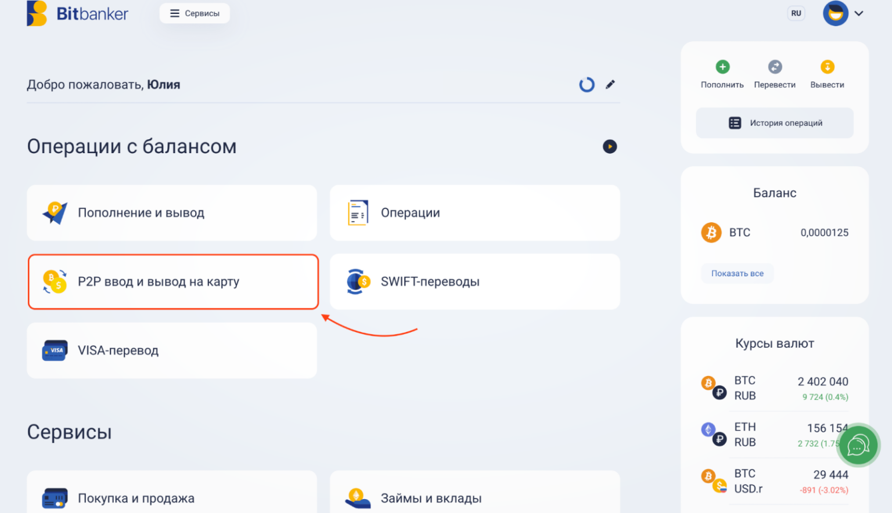The width and height of the screenshot is (892, 513).
Task: Click the Операции document icon
Action: [358, 213]
